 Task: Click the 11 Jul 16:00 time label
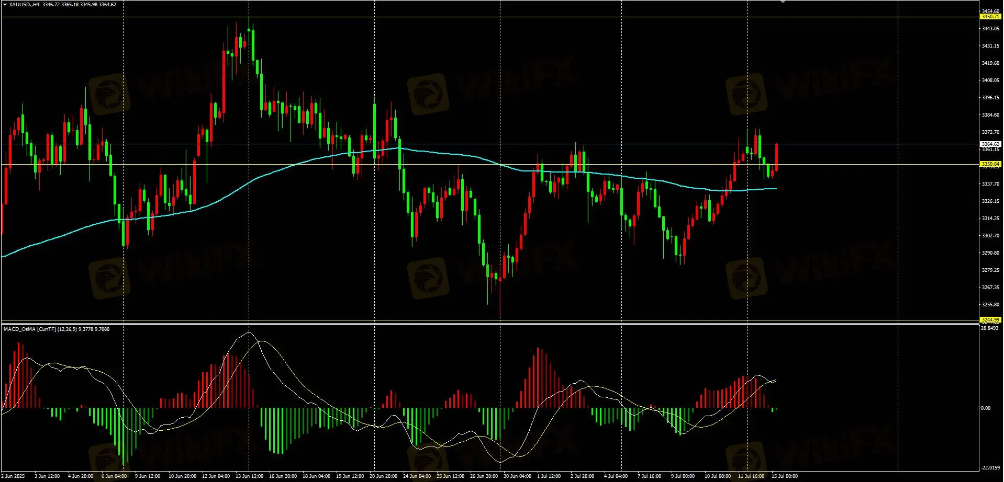pyautogui.click(x=751, y=476)
